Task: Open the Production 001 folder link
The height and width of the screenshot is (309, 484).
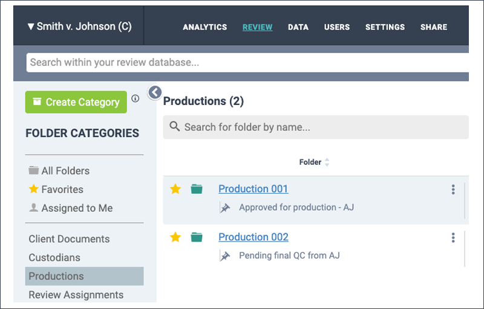Action: pos(253,189)
